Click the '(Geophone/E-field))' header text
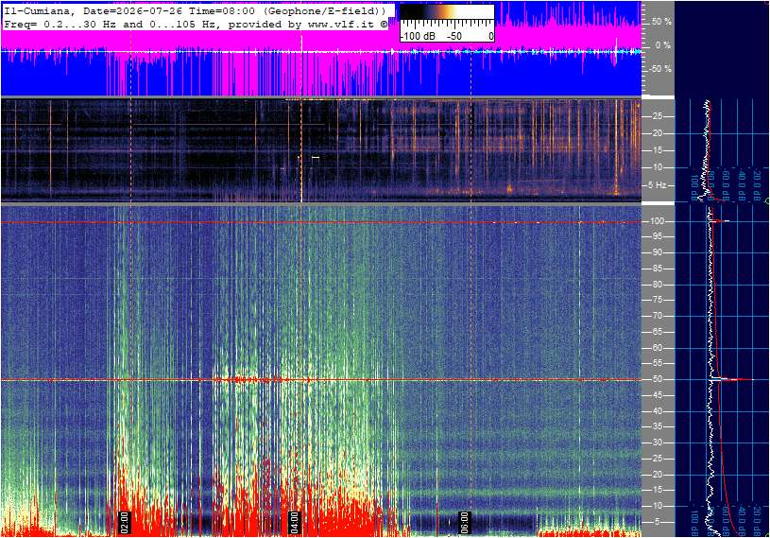770x538 pixels. click(325, 10)
